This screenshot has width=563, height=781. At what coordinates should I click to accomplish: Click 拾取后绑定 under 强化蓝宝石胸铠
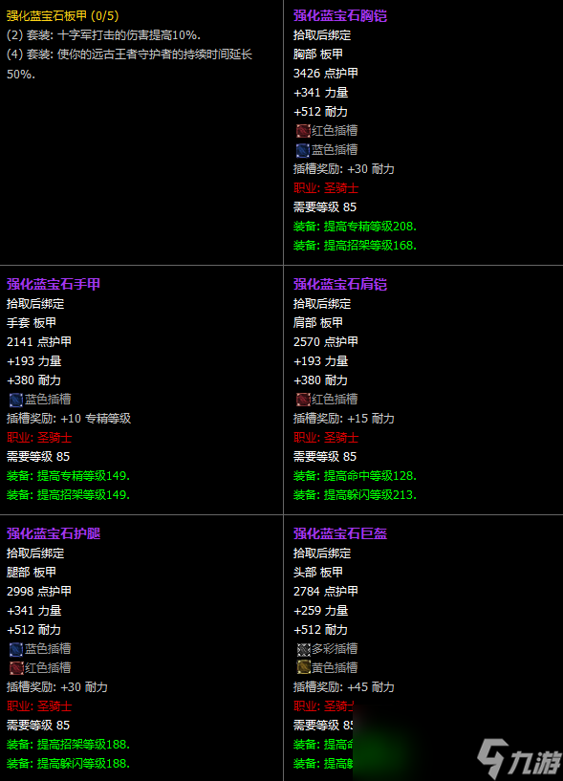pyautogui.click(x=322, y=35)
